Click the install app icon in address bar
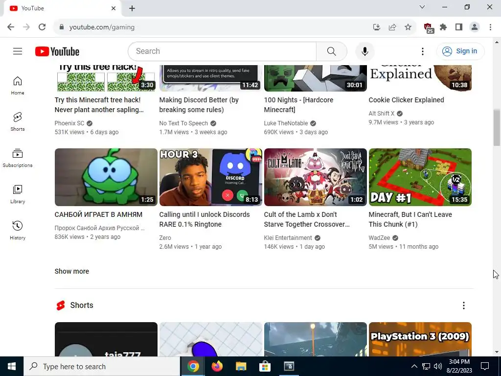The height and width of the screenshot is (376, 501). pos(377,27)
